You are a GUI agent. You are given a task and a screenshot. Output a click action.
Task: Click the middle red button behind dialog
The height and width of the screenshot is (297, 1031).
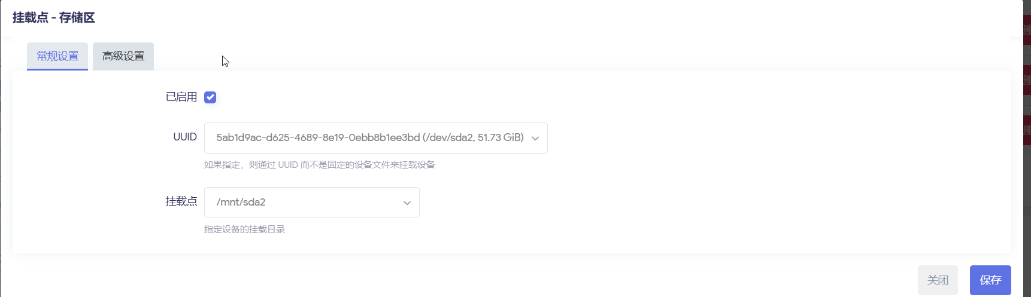coord(1027,80)
